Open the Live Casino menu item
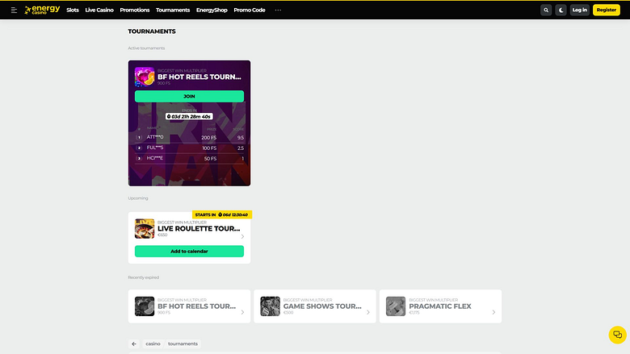Viewport: 630px width, 354px height. tap(99, 10)
